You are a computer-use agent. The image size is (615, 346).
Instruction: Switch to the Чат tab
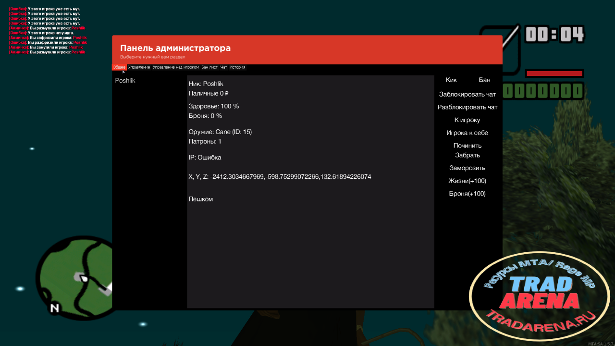pyautogui.click(x=223, y=67)
